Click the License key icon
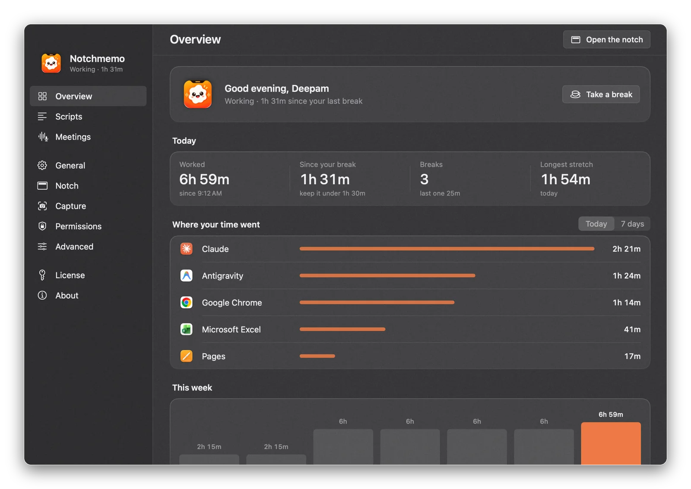This screenshot has height=489, width=691. [42, 275]
